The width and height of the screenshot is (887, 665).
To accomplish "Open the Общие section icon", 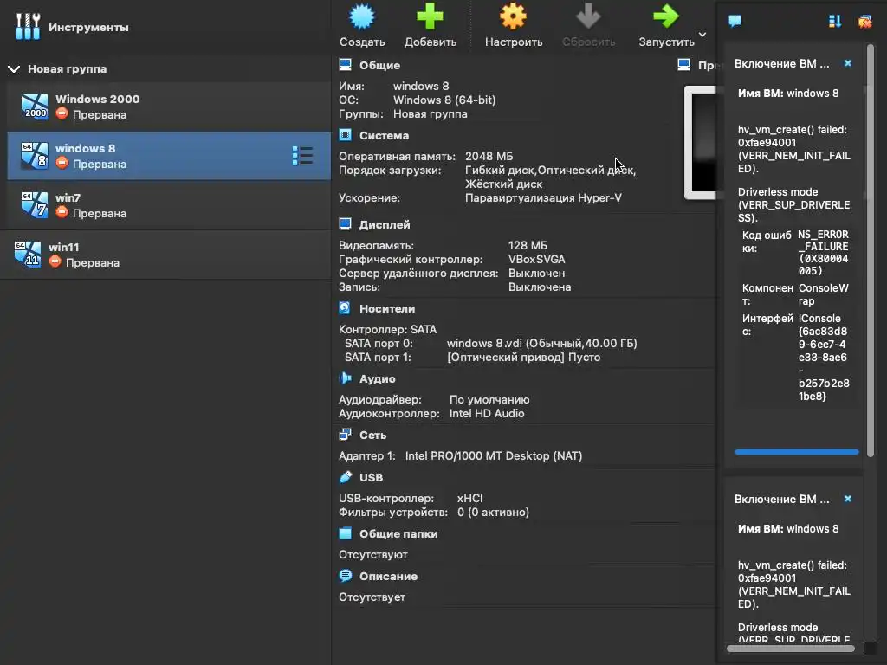I will pyautogui.click(x=345, y=64).
